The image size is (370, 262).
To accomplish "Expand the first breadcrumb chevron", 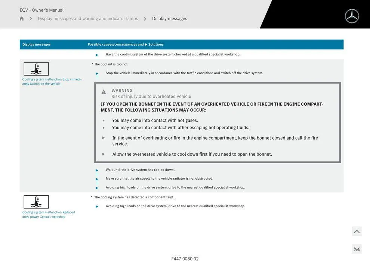I will [30, 18].
